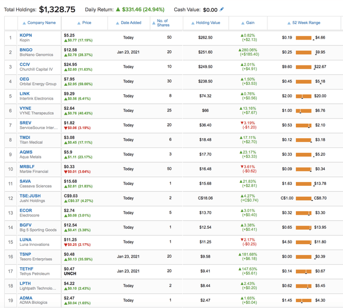Click the pencil icon beside Cash Value
Image resolution: width=343 pixels, height=308 pixels.
click(221, 9)
